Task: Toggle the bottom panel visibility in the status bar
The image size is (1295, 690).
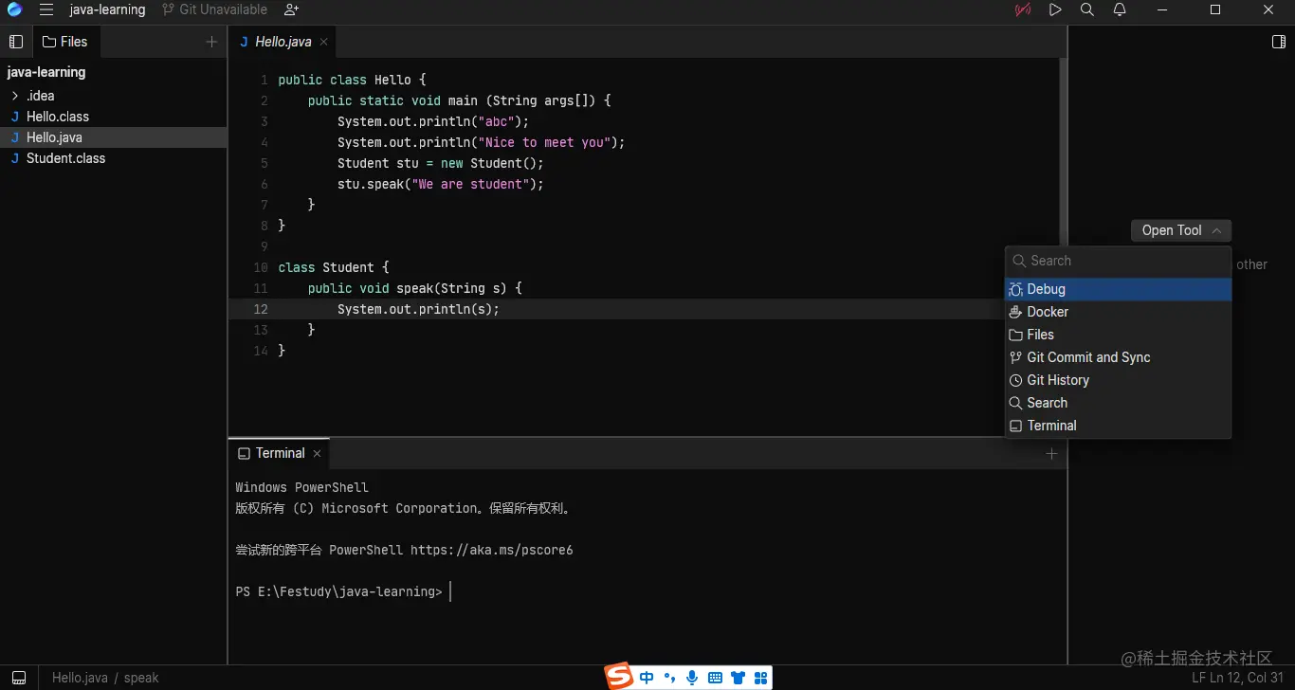Action: pos(18,677)
